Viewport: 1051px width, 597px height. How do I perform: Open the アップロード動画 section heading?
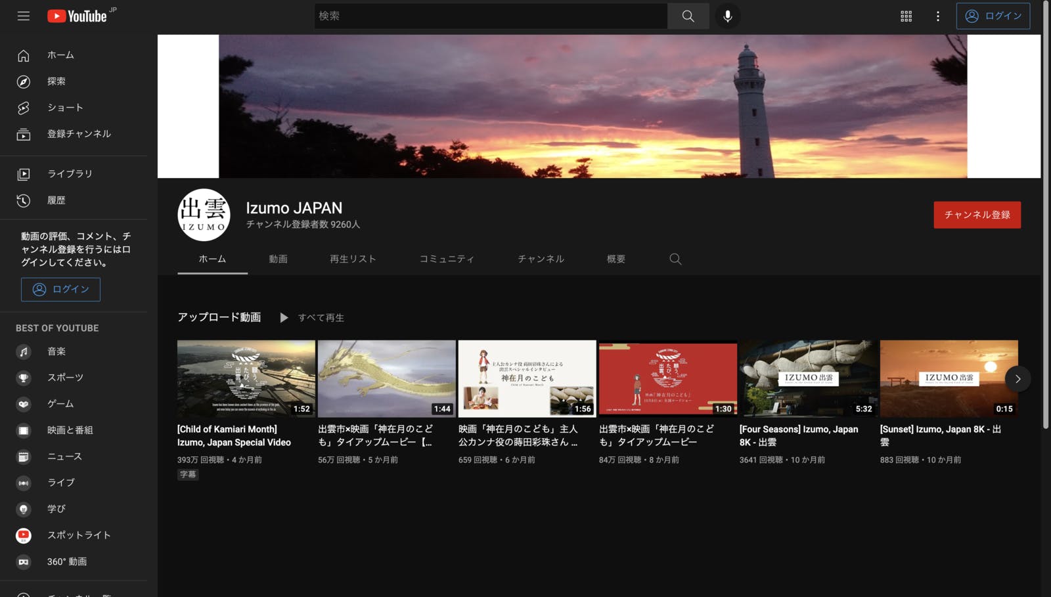pyautogui.click(x=219, y=317)
